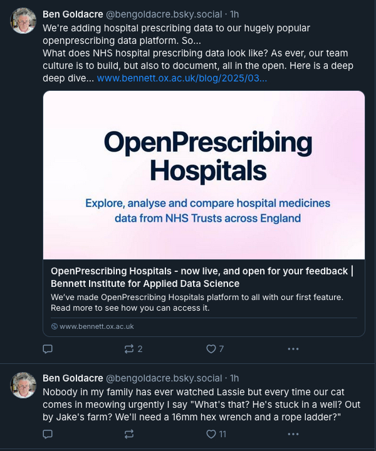Viewport: 376px width, 451px height.
Task: Follow the bennett.ox.ac.uk/blog link in the post text
Action: [182, 78]
